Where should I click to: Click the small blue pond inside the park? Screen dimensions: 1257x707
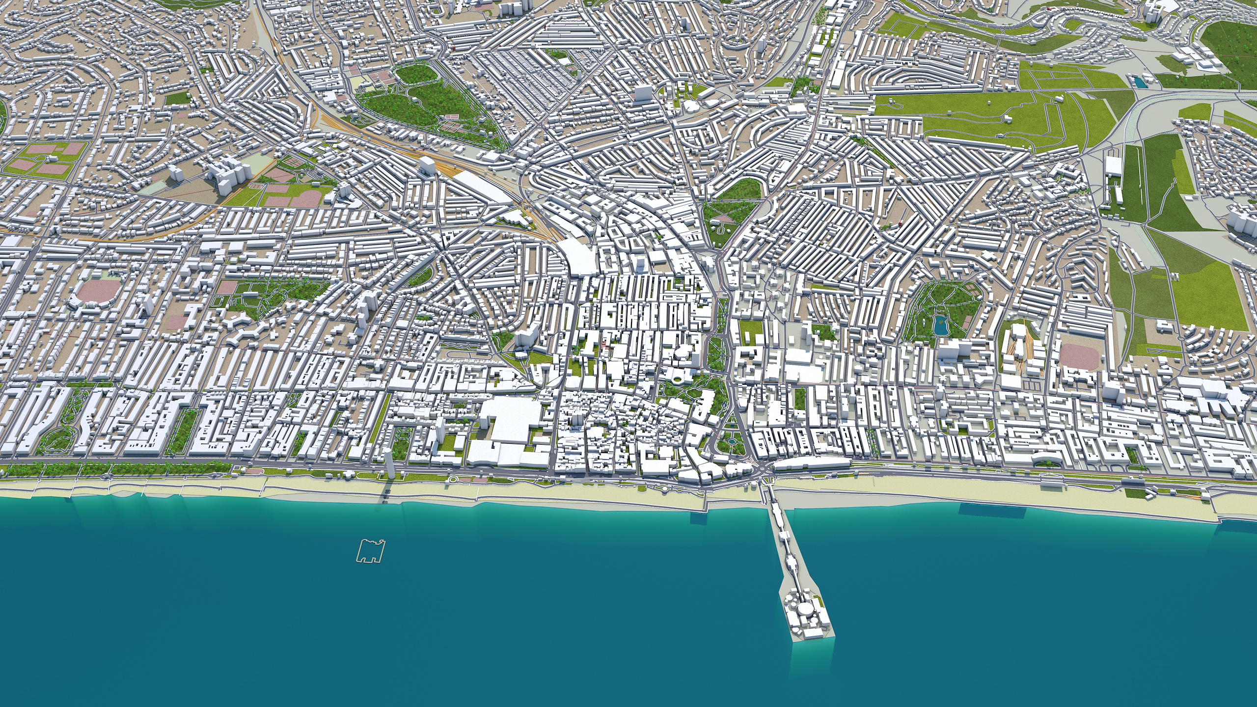941,325
